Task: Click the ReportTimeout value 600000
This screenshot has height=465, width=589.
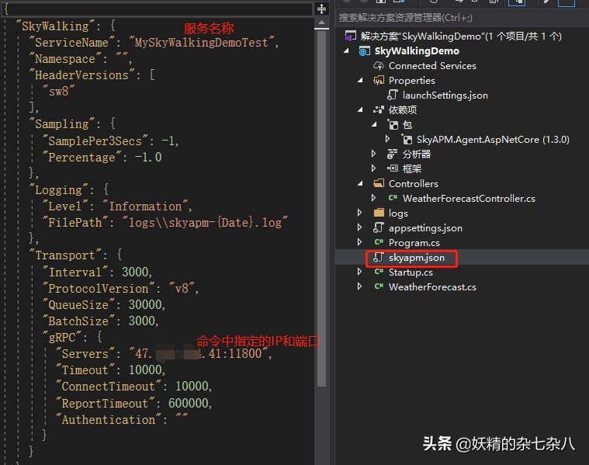Action: [x=189, y=404]
